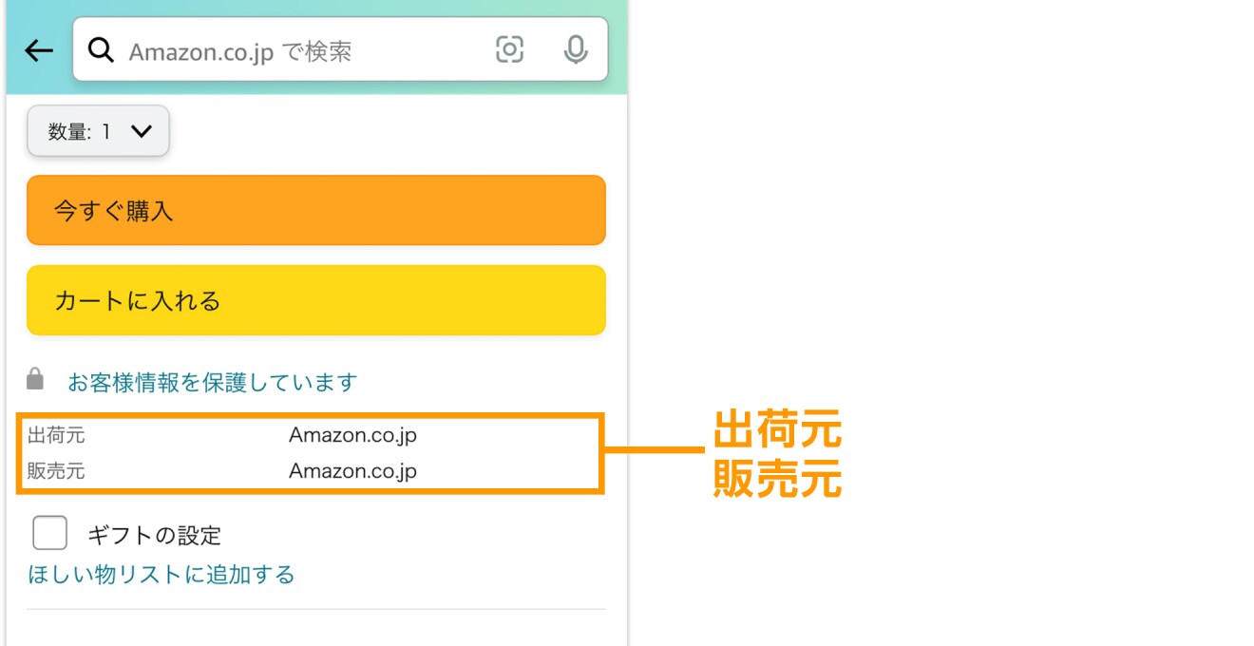Click the 出荷元 row label
Image resolution: width=1254 pixels, height=646 pixels.
[x=56, y=436]
